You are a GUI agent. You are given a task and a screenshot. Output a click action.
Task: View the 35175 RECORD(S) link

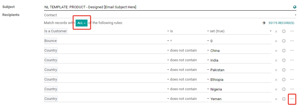(x=281, y=23)
